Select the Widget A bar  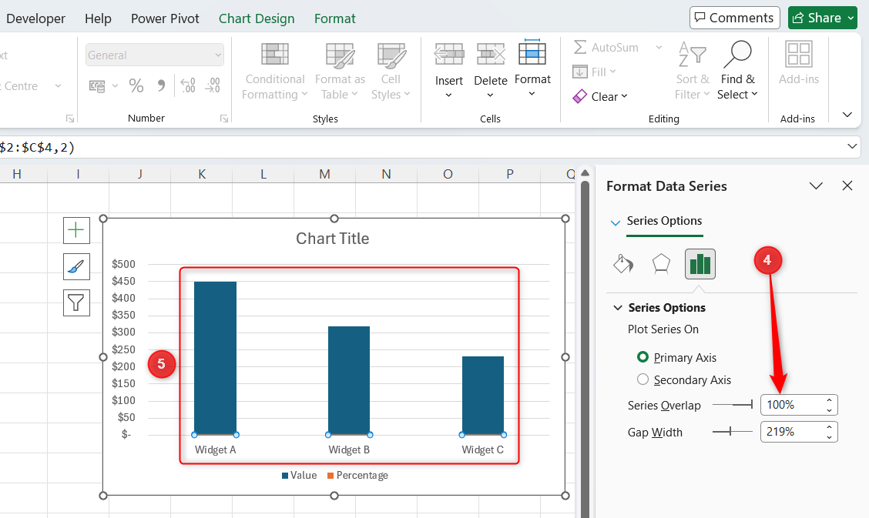click(215, 358)
